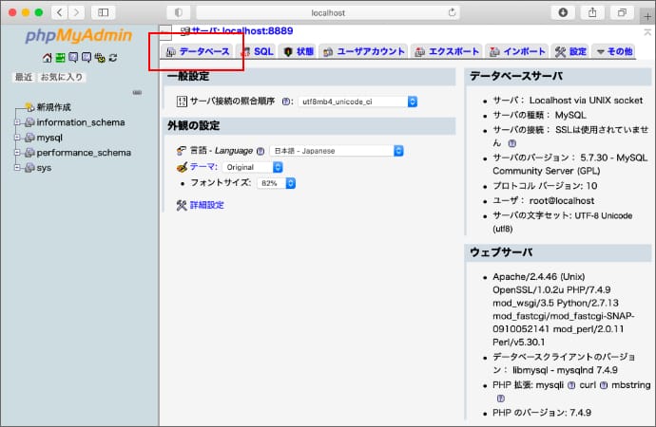Click the 詳細設定 link

coord(206,205)
